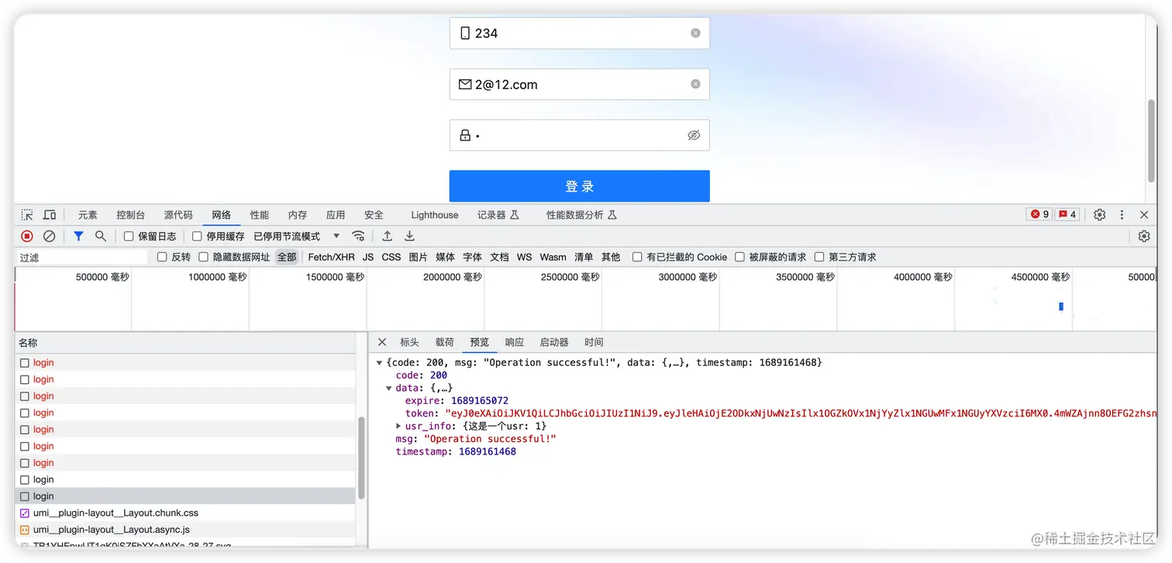The height and width of the screenshot is (563, 1172).
Task: Open the 记录器 panel tab
Action: point(498,215)
